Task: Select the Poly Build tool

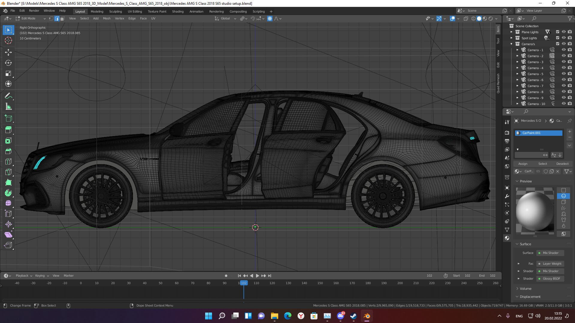Action: (8, 182)
